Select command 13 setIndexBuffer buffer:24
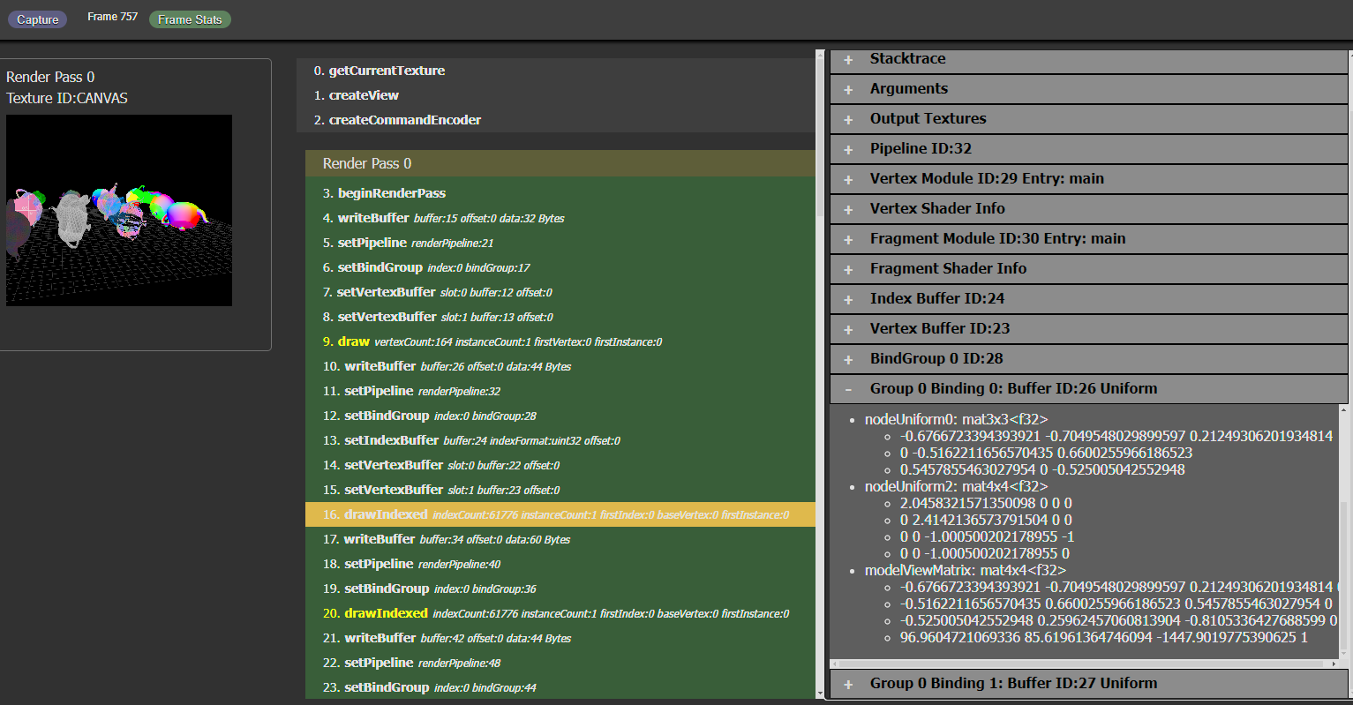The image size is (1353, 705). coord(560,440)
